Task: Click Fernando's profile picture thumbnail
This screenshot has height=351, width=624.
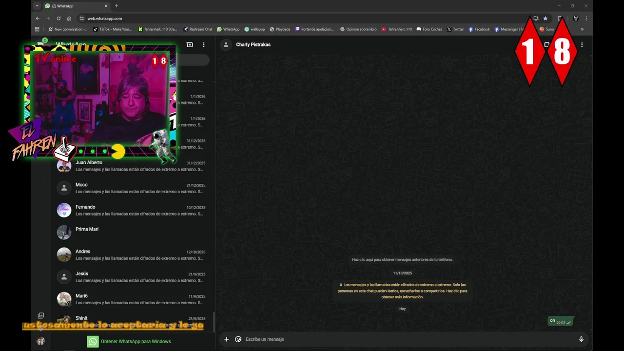Action: [64, 210]
